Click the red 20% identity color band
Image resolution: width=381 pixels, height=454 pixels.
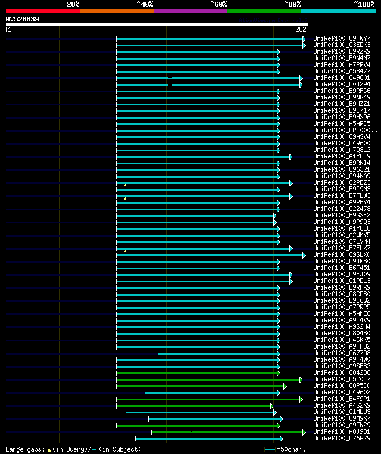click(43, 11)
